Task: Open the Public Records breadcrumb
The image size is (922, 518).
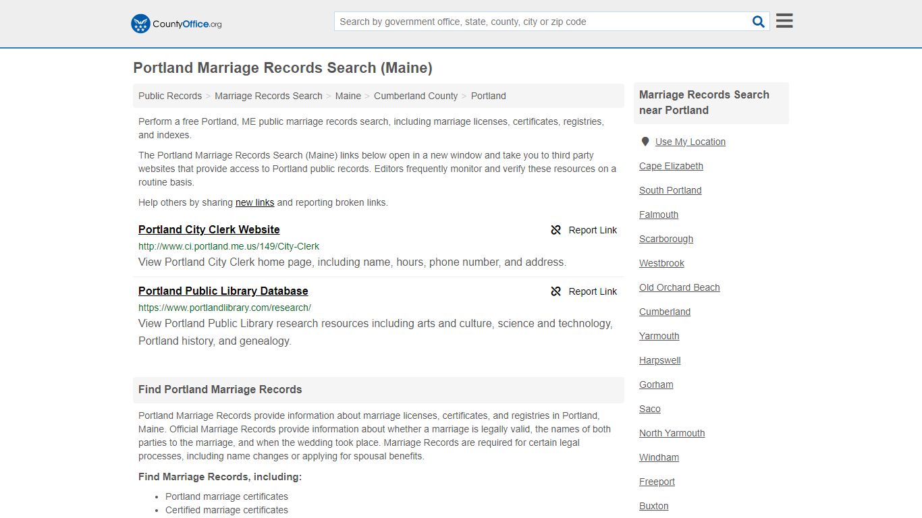Action: [170, 96]
